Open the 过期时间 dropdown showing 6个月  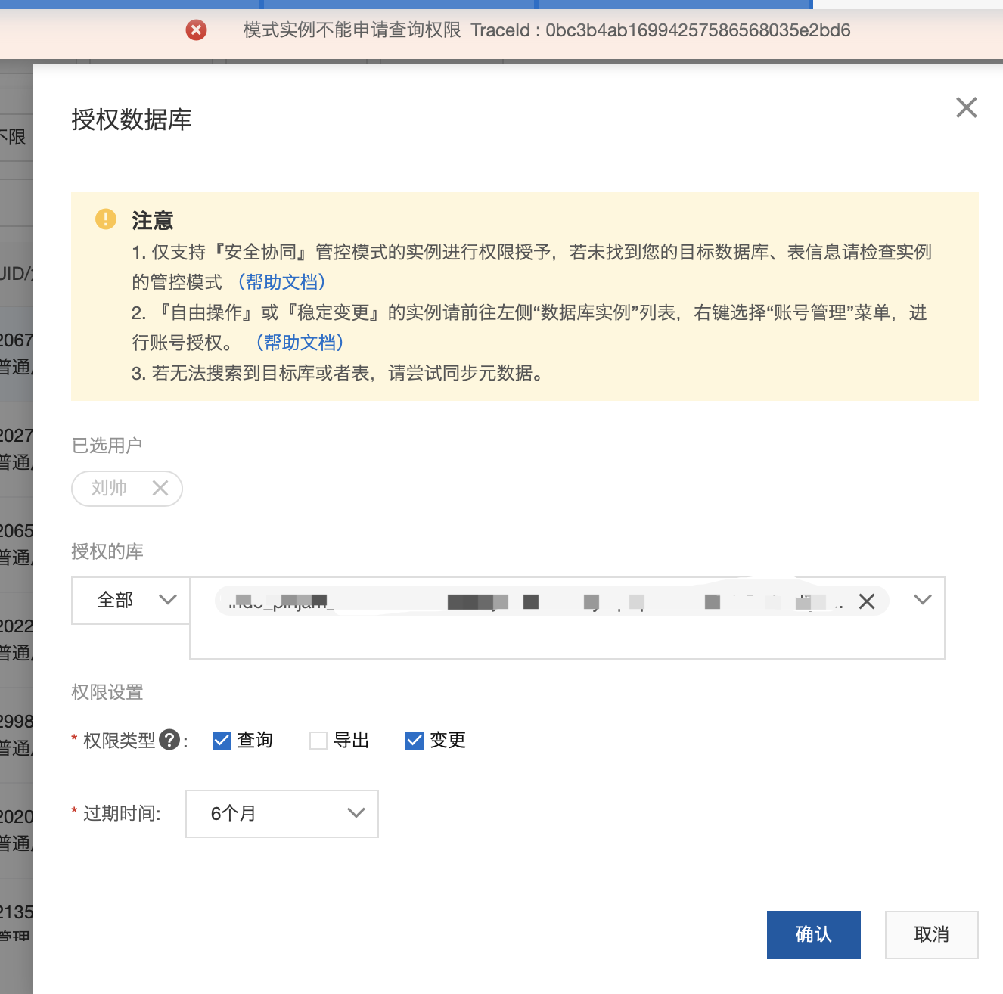tap(281, 813)
